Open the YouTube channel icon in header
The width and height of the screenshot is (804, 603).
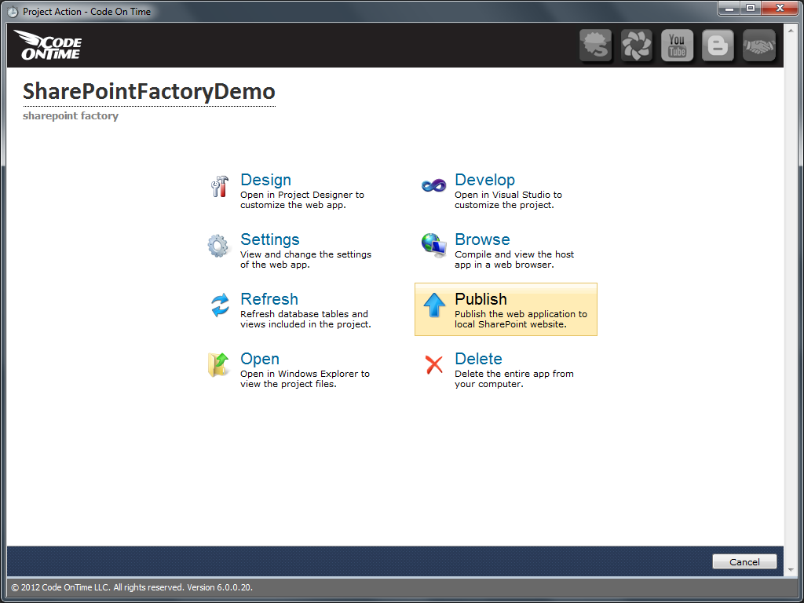point(677,46)
